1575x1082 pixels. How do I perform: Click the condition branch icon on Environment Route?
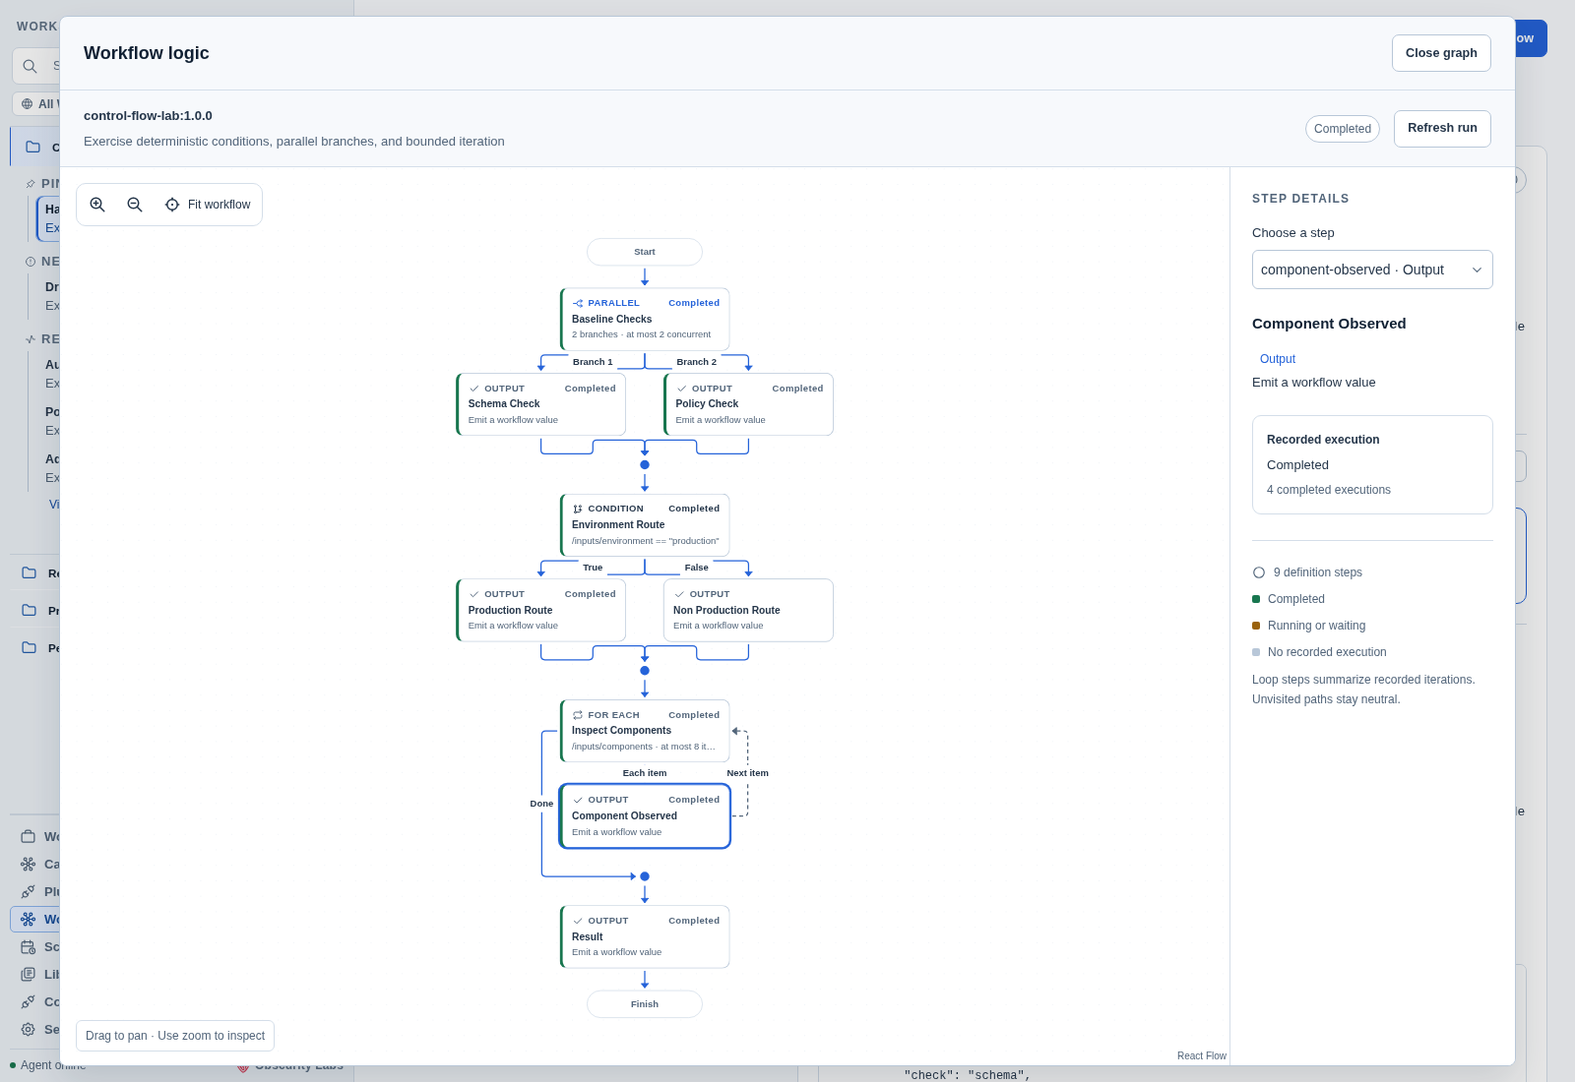coord(578,509)
